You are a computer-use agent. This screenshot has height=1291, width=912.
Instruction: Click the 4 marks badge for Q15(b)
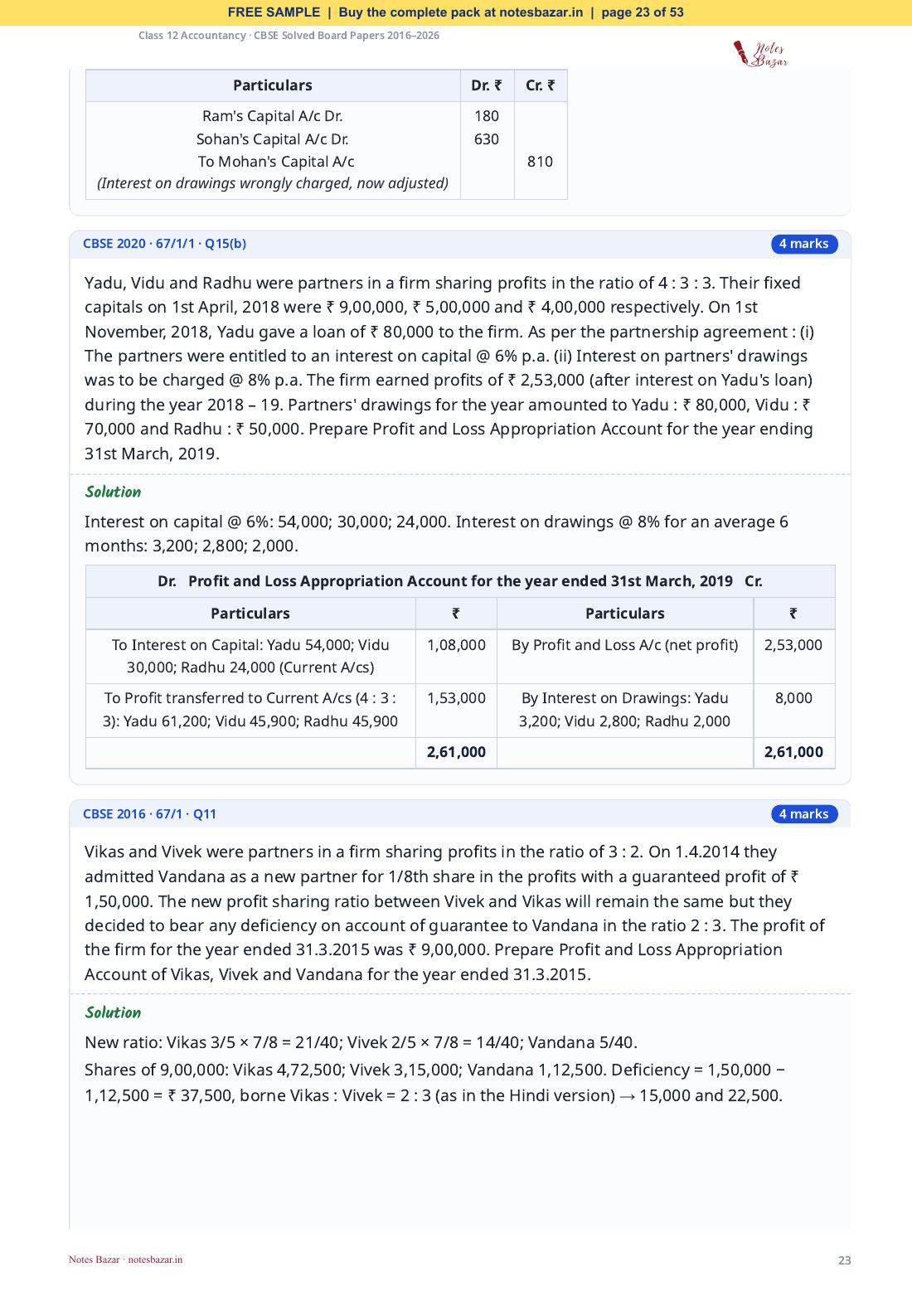coord(804,244)
